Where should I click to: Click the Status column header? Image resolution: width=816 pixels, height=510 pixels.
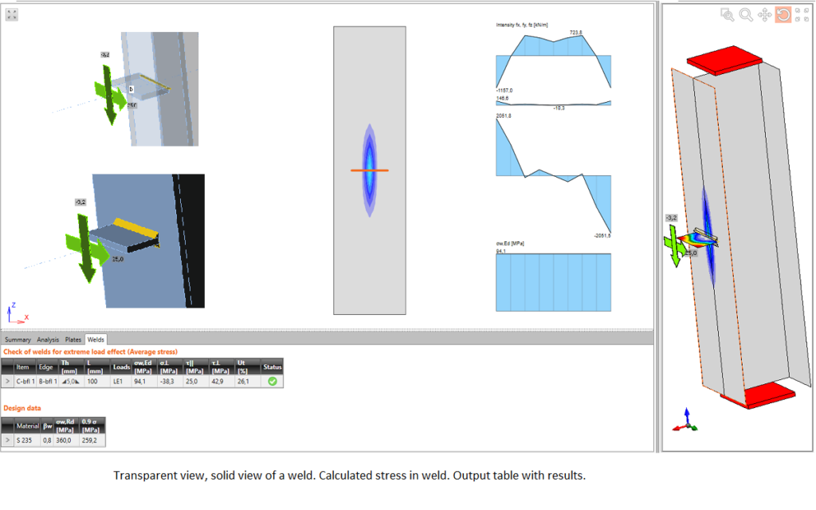point(273,367)
